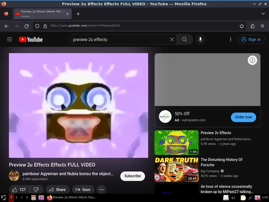Click the video title heading text
This screenshot has width=269, height=202.
(52, 165)
